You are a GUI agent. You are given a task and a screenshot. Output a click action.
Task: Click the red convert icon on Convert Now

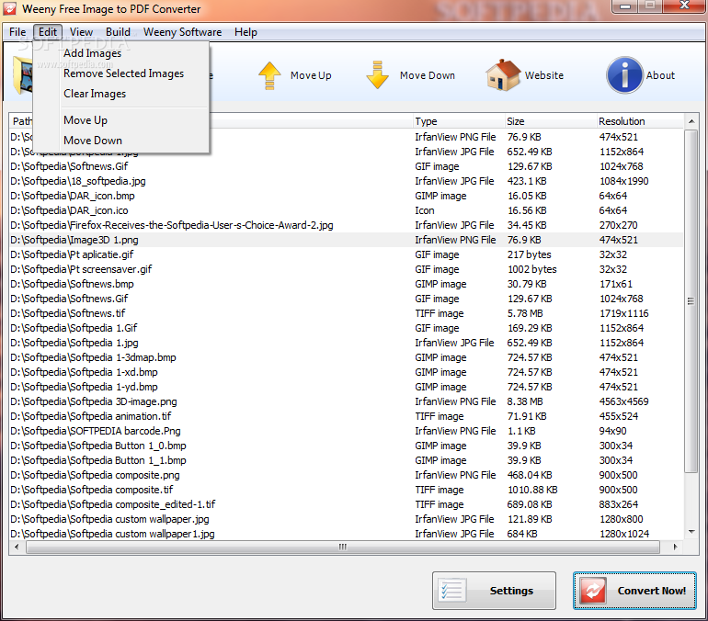click(x=593, y=591)
